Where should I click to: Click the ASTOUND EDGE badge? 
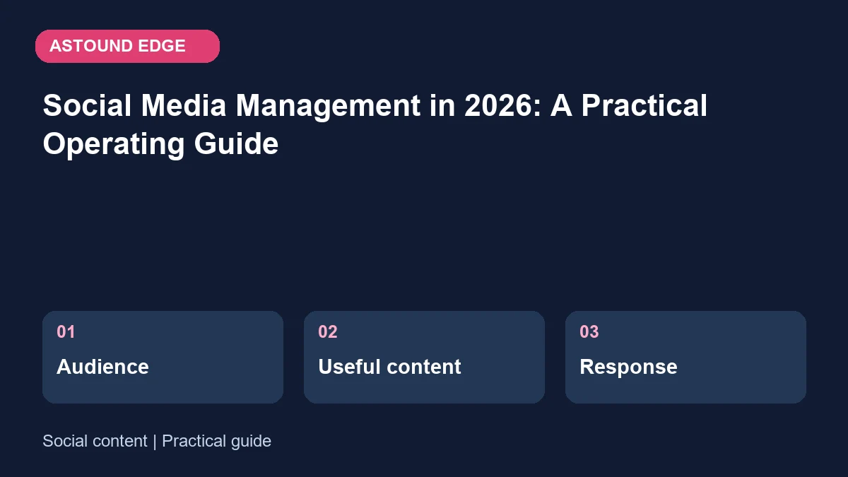(127, 46)
